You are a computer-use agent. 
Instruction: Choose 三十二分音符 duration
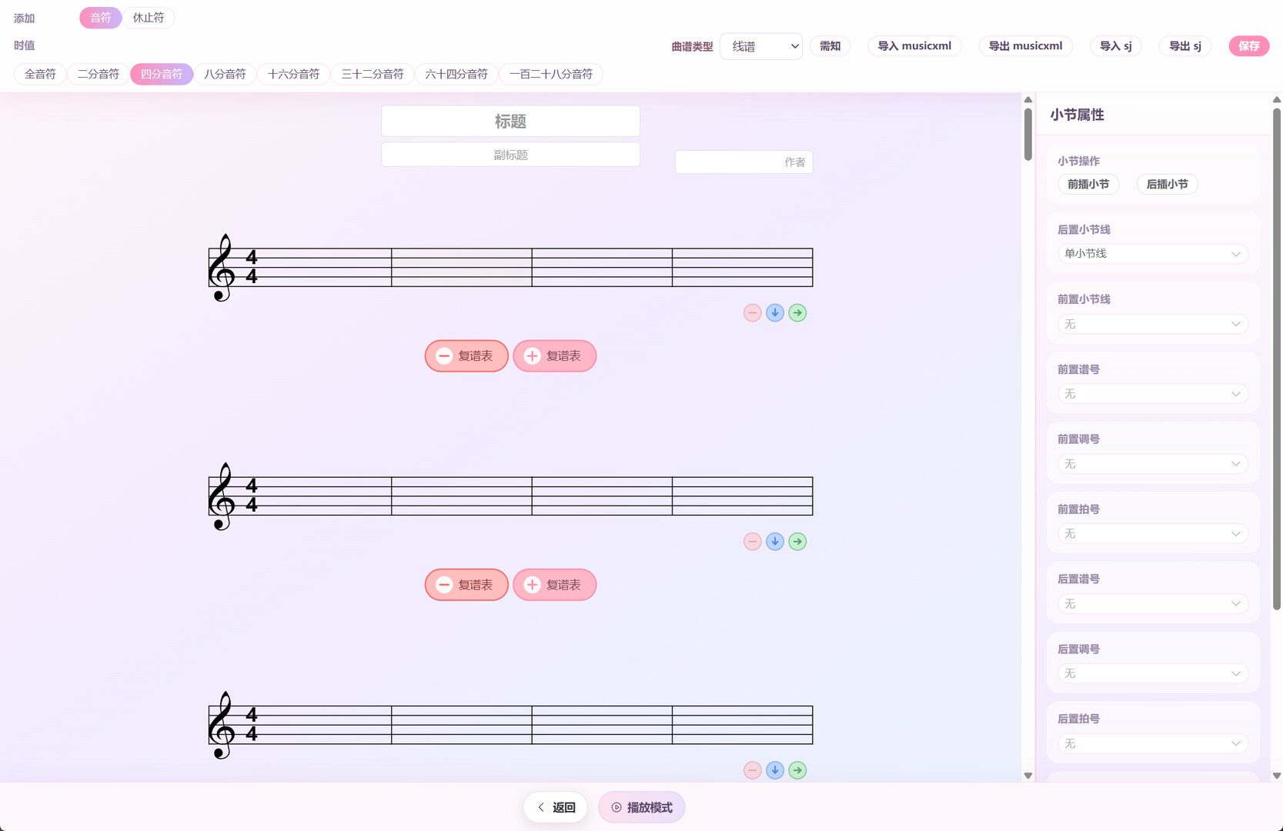(373, 74)
